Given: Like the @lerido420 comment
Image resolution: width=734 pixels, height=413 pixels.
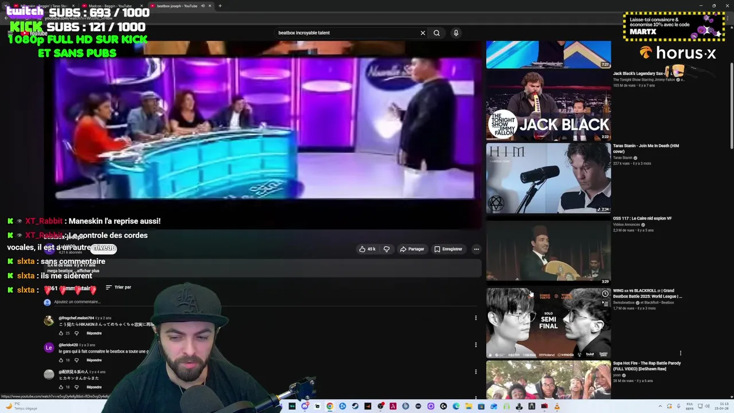Looking at the screenshot, I should pyautogui.click(x=61, y=360).
